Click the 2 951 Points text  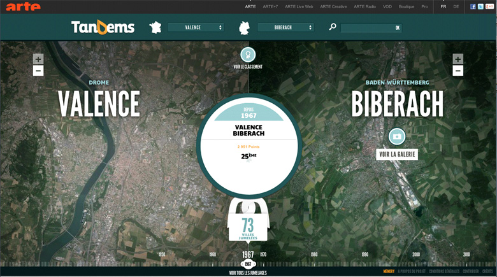coord(248,146)
